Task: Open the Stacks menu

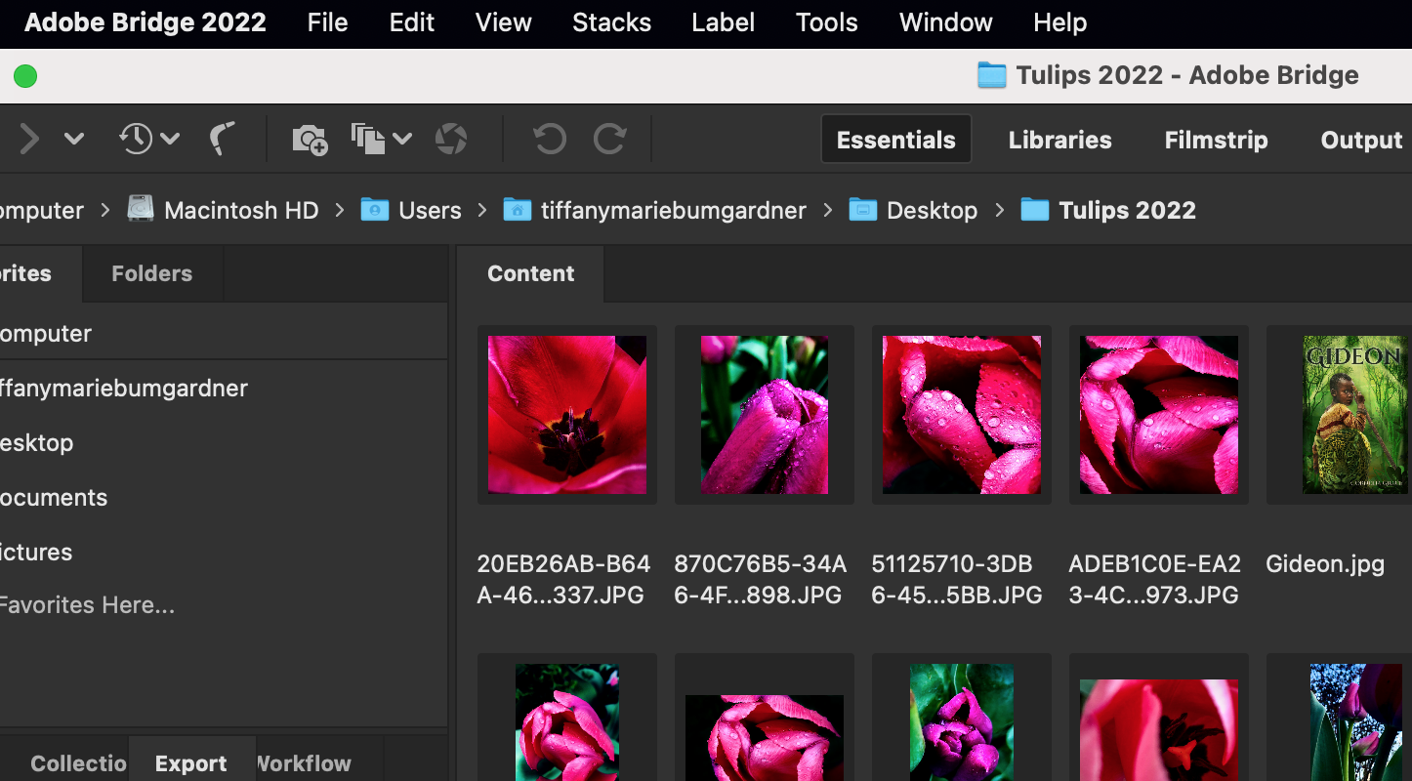Action: click(x=611, y=22)
